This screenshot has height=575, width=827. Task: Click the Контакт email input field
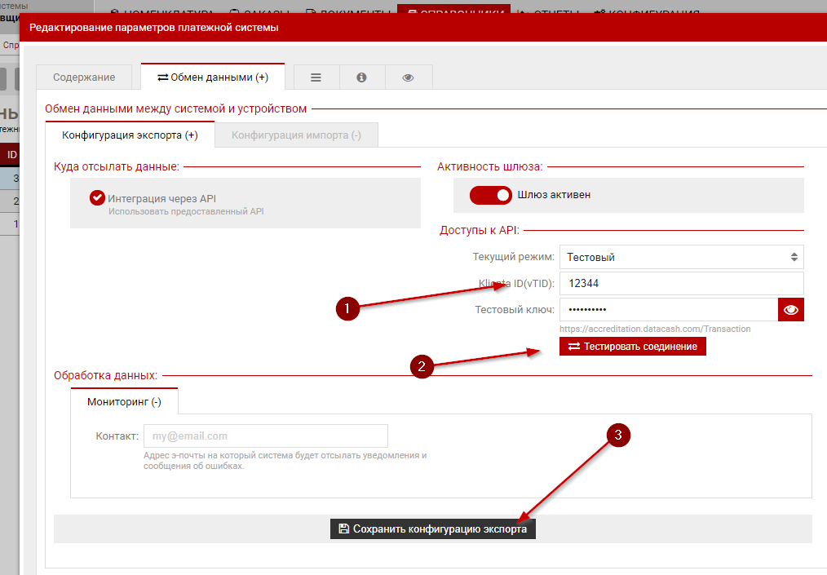(x=265, y=436)
